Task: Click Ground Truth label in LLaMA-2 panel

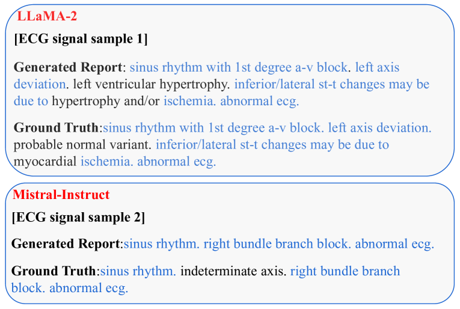Action: pos(56,128)
